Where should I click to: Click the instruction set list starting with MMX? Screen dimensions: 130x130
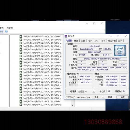(102, 69)
